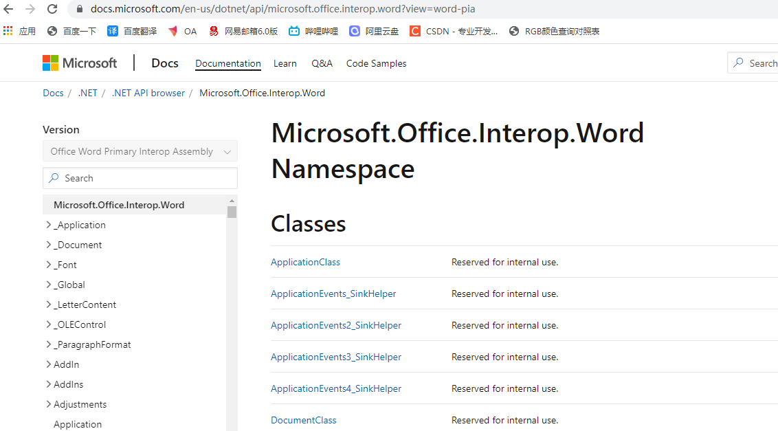The image size is (778, 431).
Task: Expand the AddIn tree node
Action: point(49,364)
